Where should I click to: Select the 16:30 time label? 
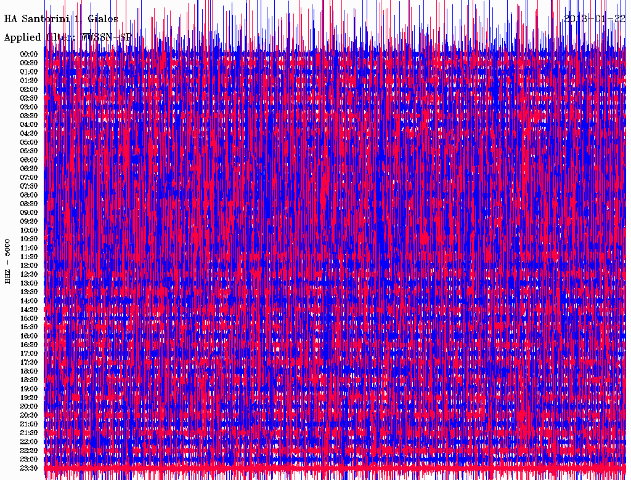point(29,345)
